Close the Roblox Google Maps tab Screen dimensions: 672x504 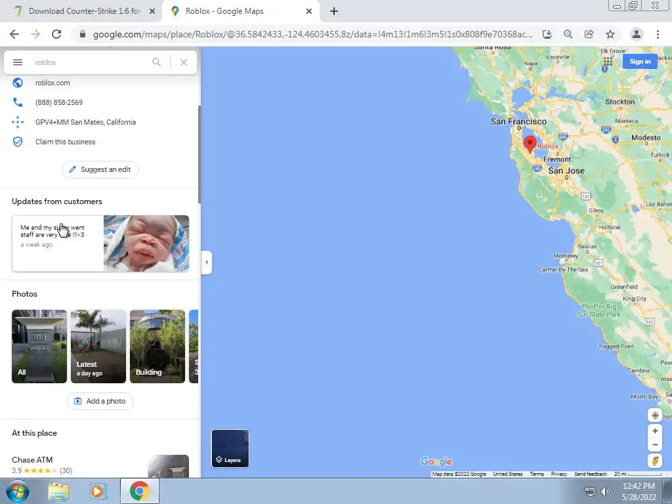coord(309,12)
